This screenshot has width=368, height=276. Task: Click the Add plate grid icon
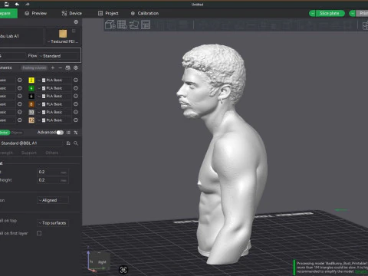coord(122,25)
